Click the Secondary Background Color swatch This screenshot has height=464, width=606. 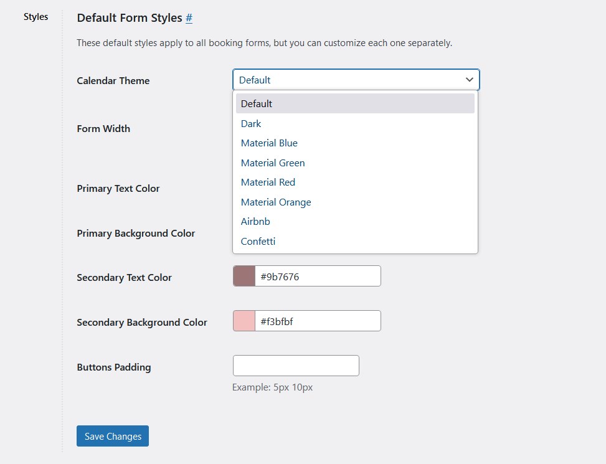click(x=244, y=321)
